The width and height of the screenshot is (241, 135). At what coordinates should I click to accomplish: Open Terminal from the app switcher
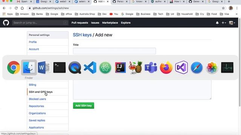tap(59, 67)
